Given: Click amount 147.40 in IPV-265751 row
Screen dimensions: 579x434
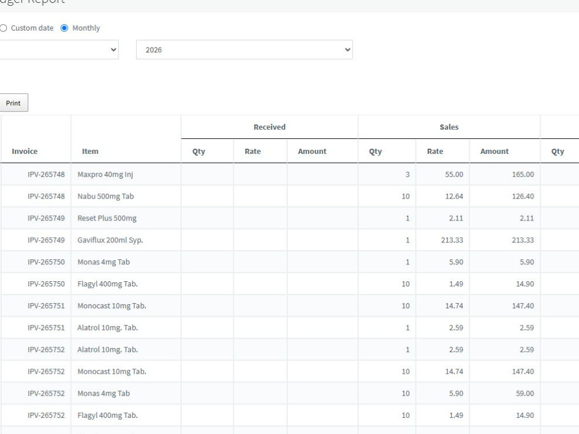Looking at the screenshot, I should [x=523, y=306].
